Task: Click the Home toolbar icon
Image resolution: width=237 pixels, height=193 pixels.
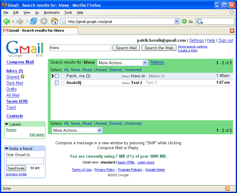Action: coord(54,21)
